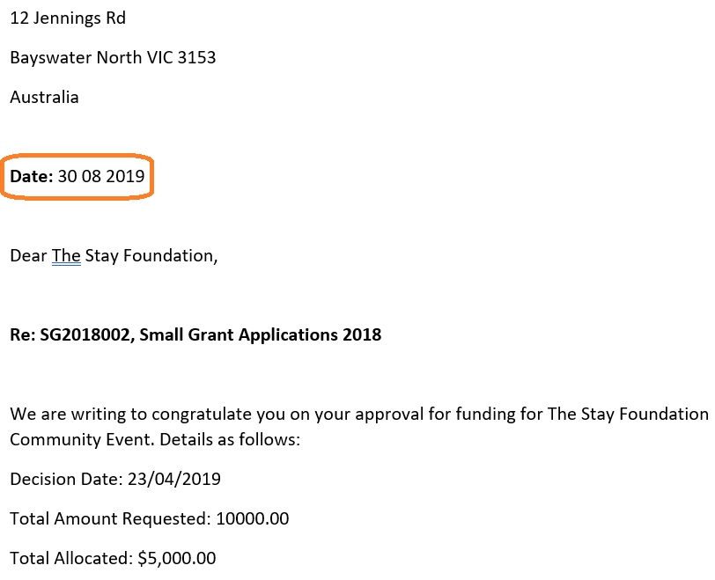This screenshot has width=715, height=580.
Task: Click the requested amount 10000.00
Action: point(252,519)
